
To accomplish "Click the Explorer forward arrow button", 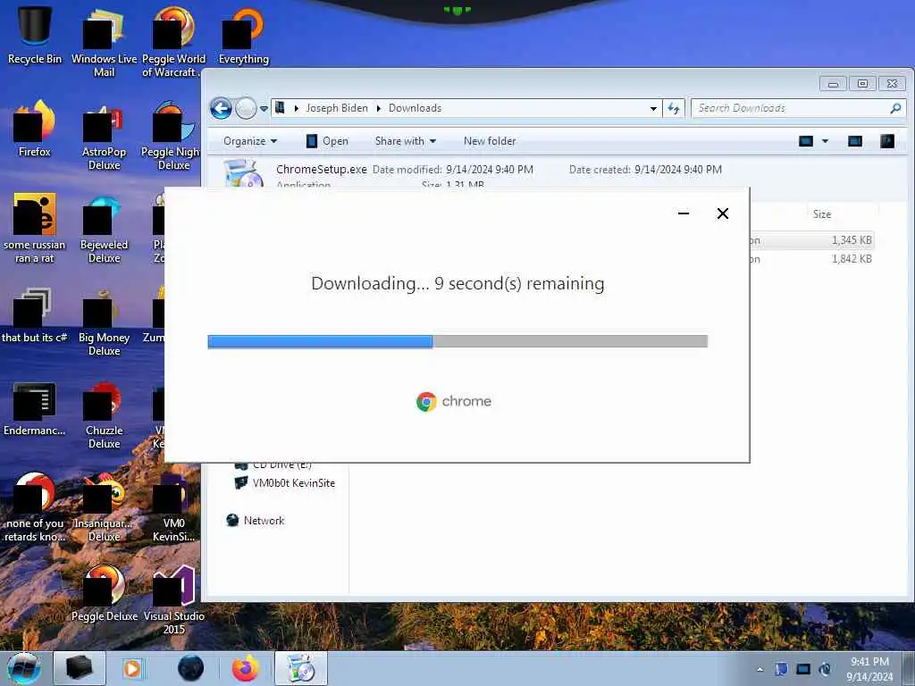I will pyautogui.click(x=246, y=108).
